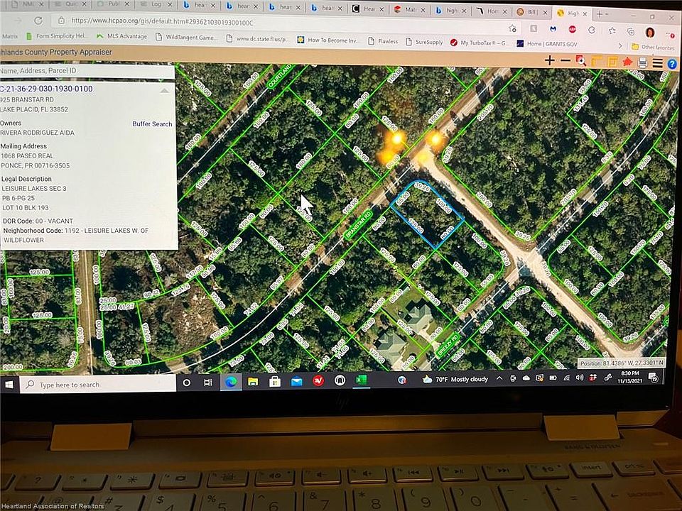Open the 70°F Mostly cloudy weather widget
Screen dimensions: 682x511
tap(455, 379)
